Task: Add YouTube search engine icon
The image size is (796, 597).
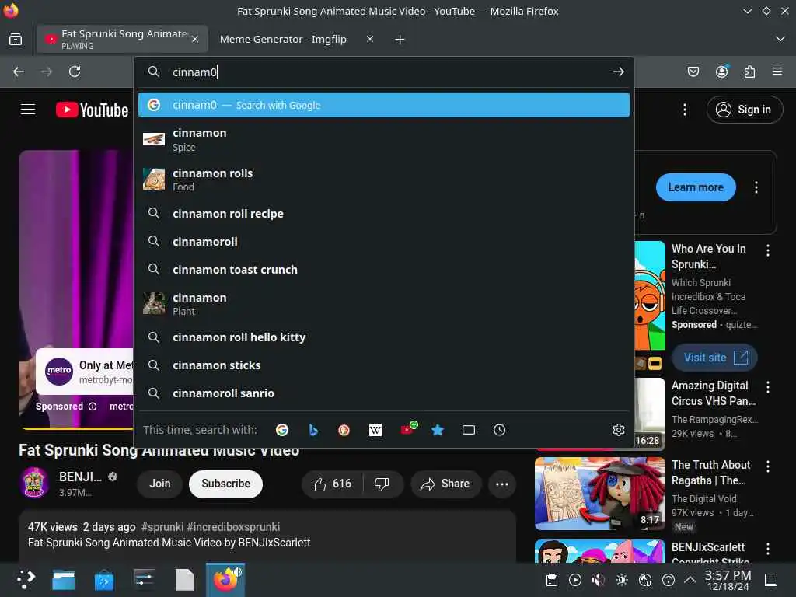Action: [x=409, y=429]
